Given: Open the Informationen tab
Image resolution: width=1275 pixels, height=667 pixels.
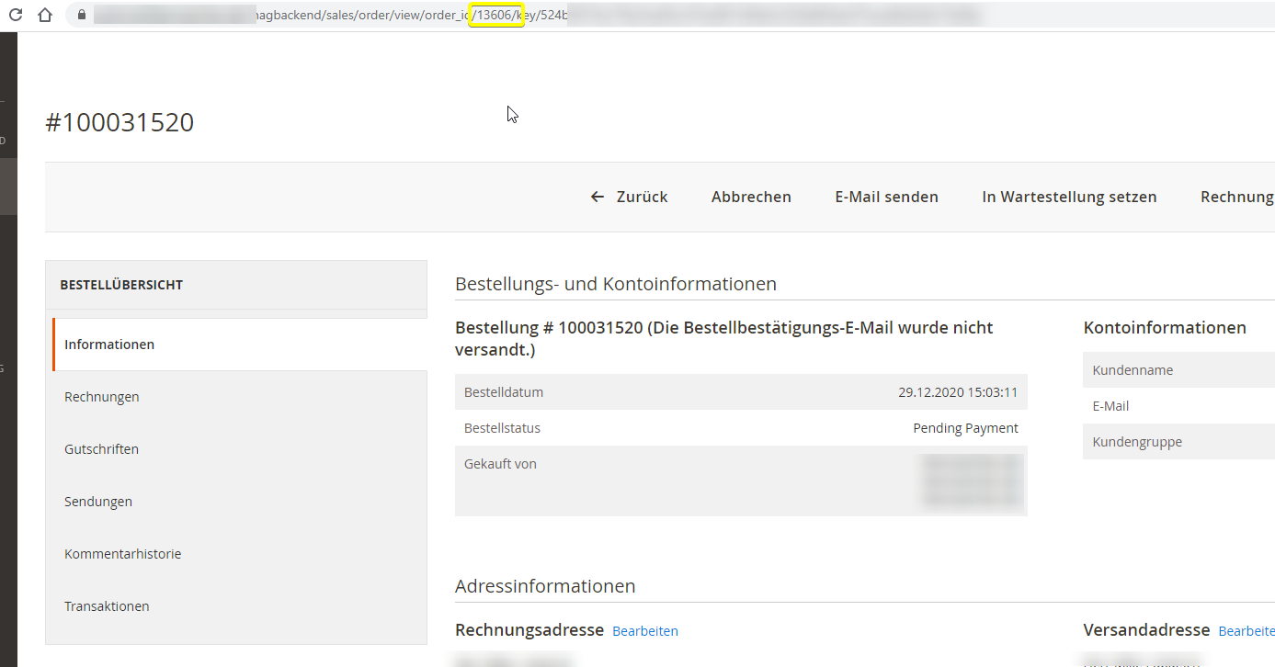Looking at the screenshot, I should (109, 345).
